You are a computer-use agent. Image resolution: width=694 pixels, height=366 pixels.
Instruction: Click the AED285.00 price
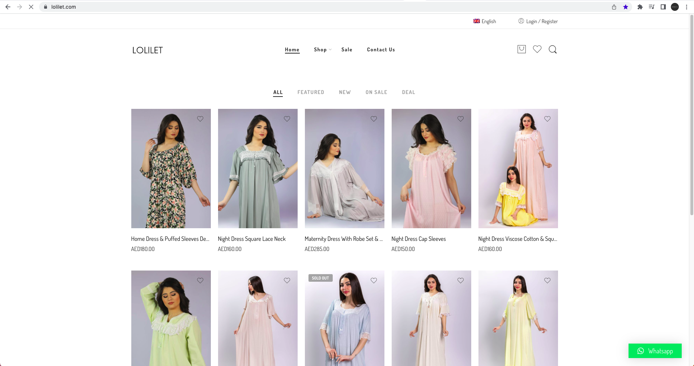coord(317,249)
